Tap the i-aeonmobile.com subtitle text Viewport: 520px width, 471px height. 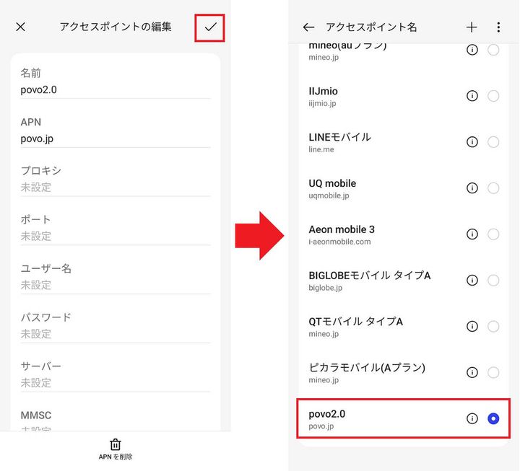point(339,242)
